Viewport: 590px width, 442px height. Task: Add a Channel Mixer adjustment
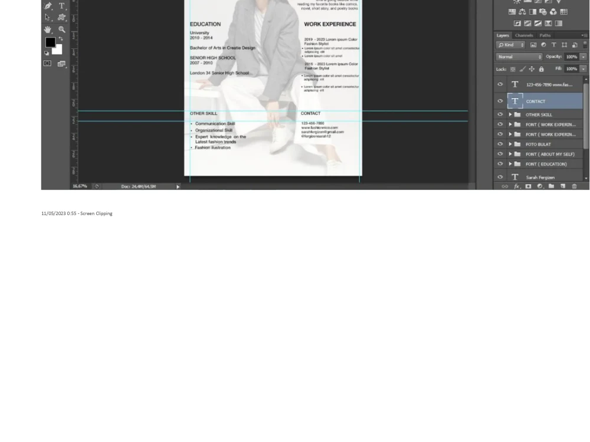(x=553, y=12)
